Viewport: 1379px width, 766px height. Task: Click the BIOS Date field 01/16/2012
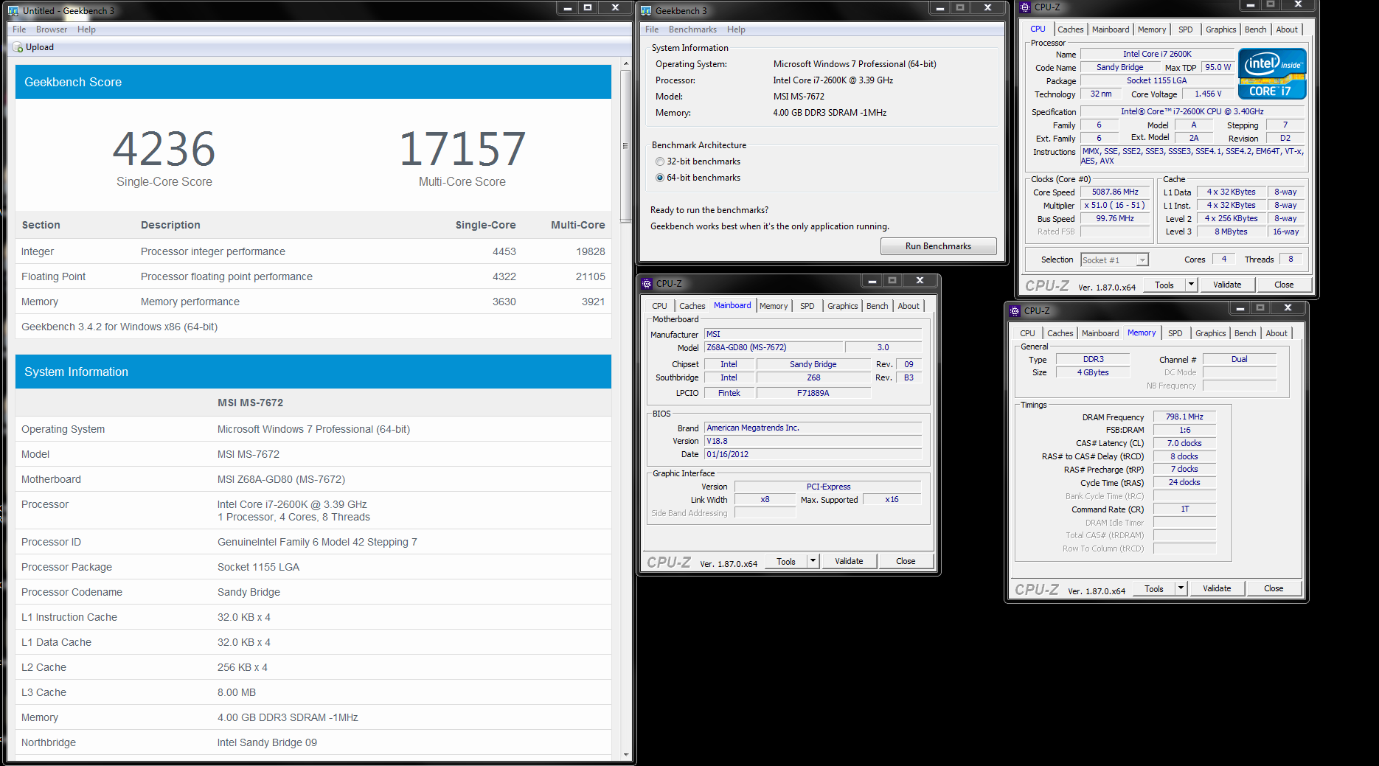click(813, 454)
